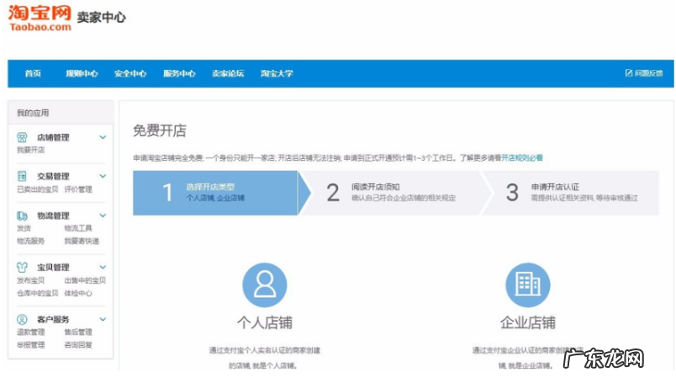Viewport: 676px width, 383px height.
Task: Open 退款管理 in sidebar
Action: 30,332
